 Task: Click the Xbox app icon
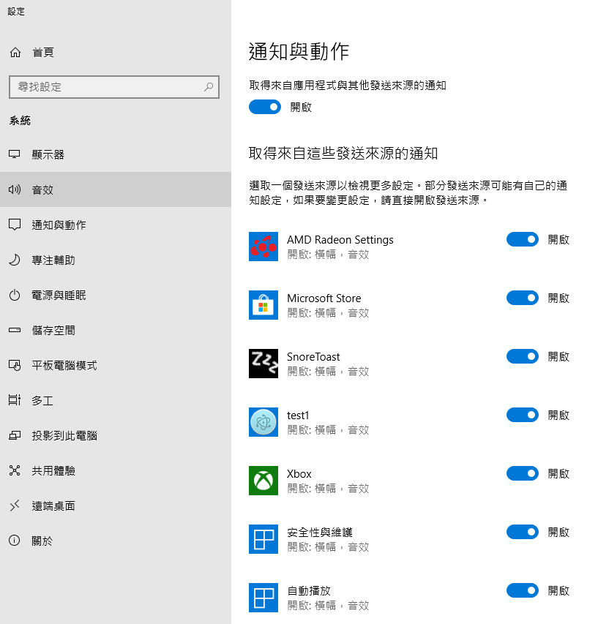point(264,481)
